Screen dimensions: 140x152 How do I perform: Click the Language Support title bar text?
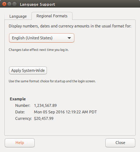38,4
